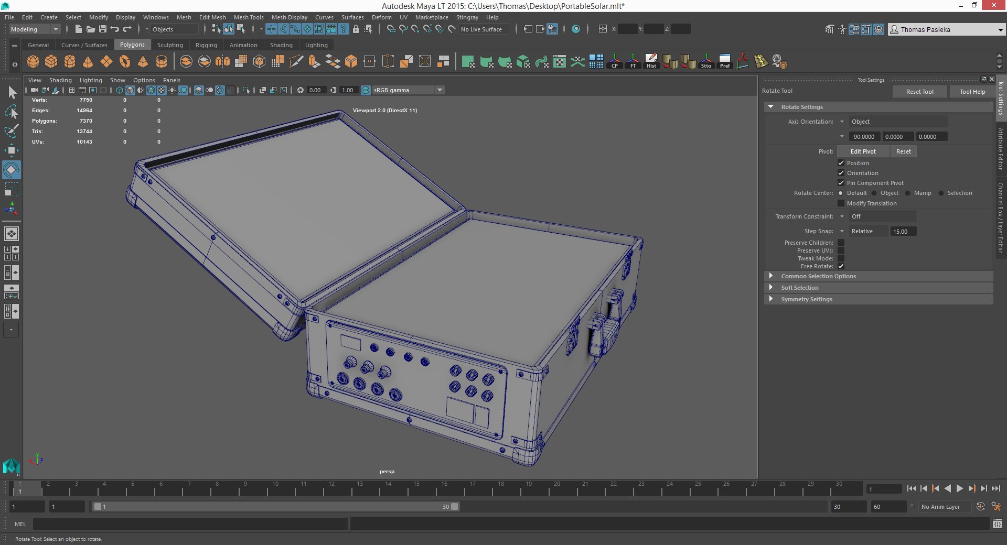The image size is (1007, 545).
Task: Open the Mesh menu
Action: [184, 17]
